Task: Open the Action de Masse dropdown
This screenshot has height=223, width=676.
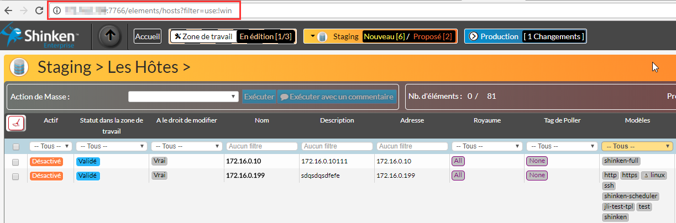Action: click(183, 97)
